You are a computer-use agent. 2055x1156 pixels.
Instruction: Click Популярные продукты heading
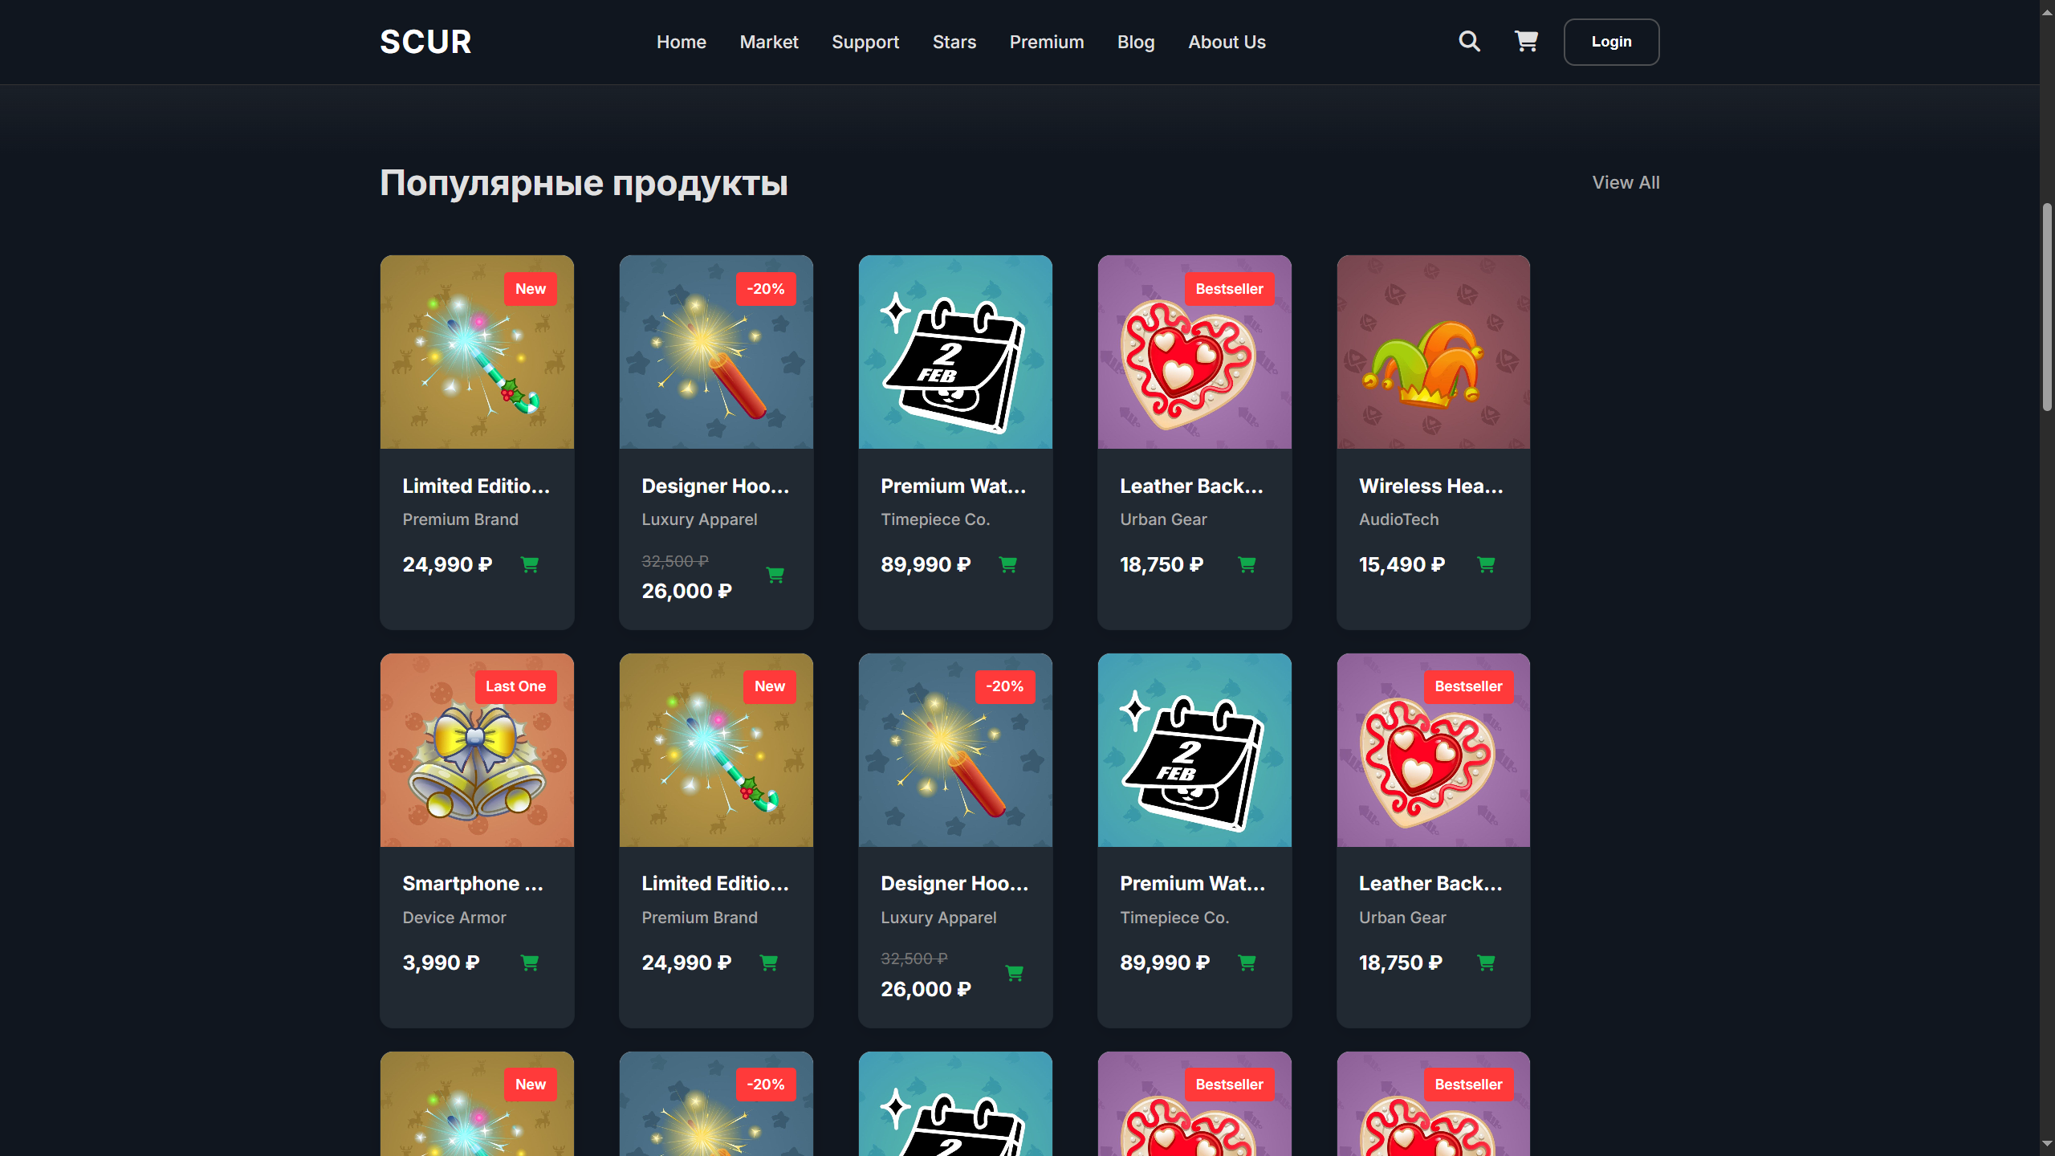click(584, 183)
